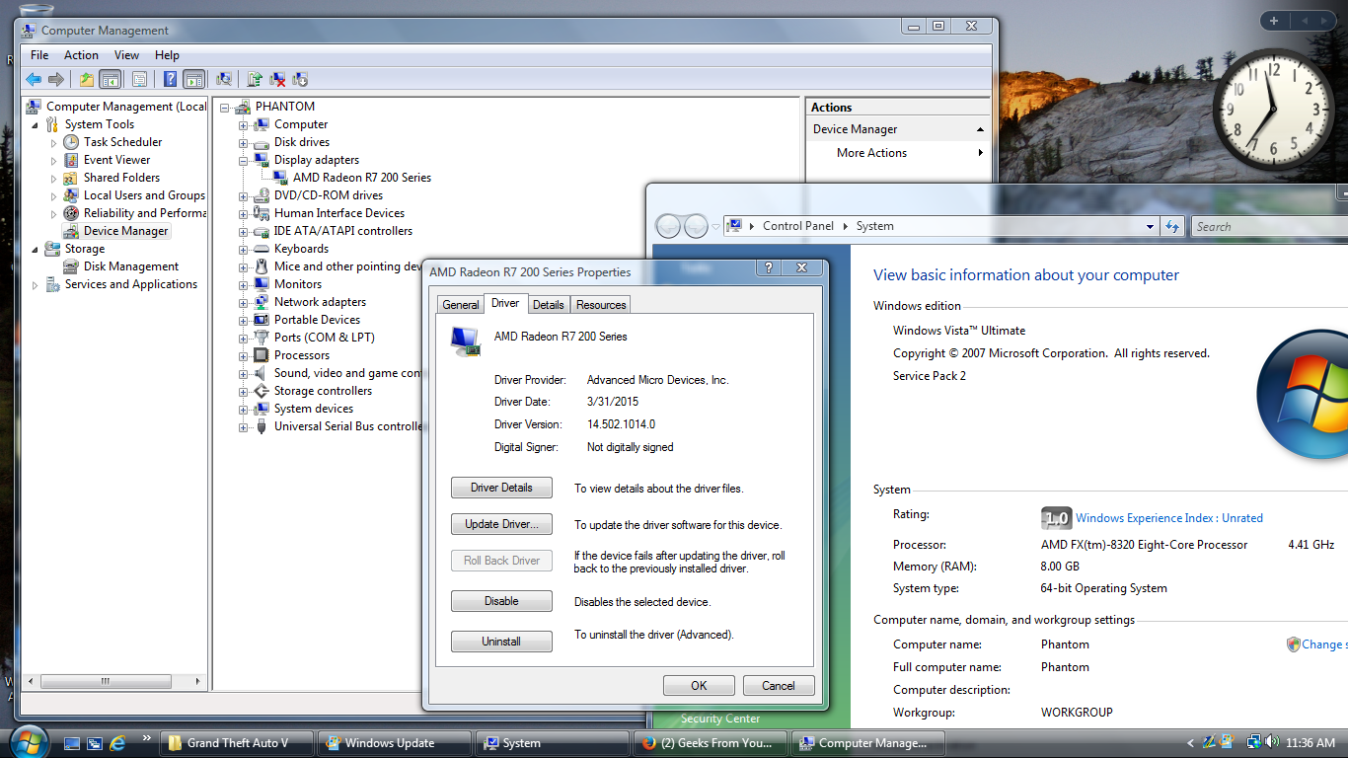Toggle the Show/Hide Console Tree toolbar icon
Screen dimensions: 1348x758
(x=110, y=79)
